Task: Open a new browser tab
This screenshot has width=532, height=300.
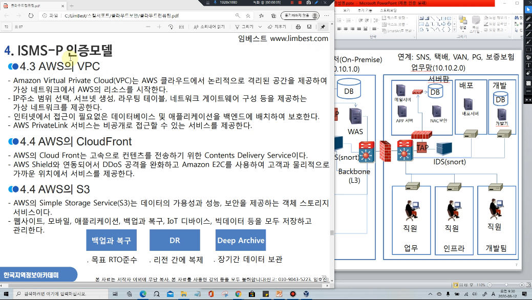Action: click(x=72, y=6)
